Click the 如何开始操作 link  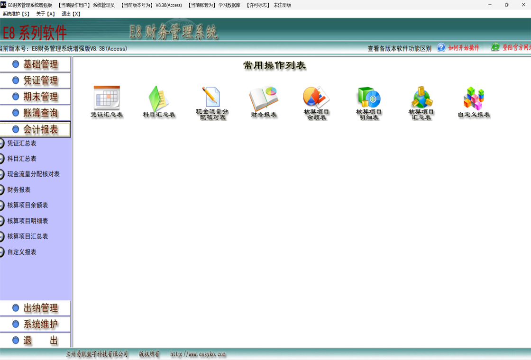coord(463,48)
